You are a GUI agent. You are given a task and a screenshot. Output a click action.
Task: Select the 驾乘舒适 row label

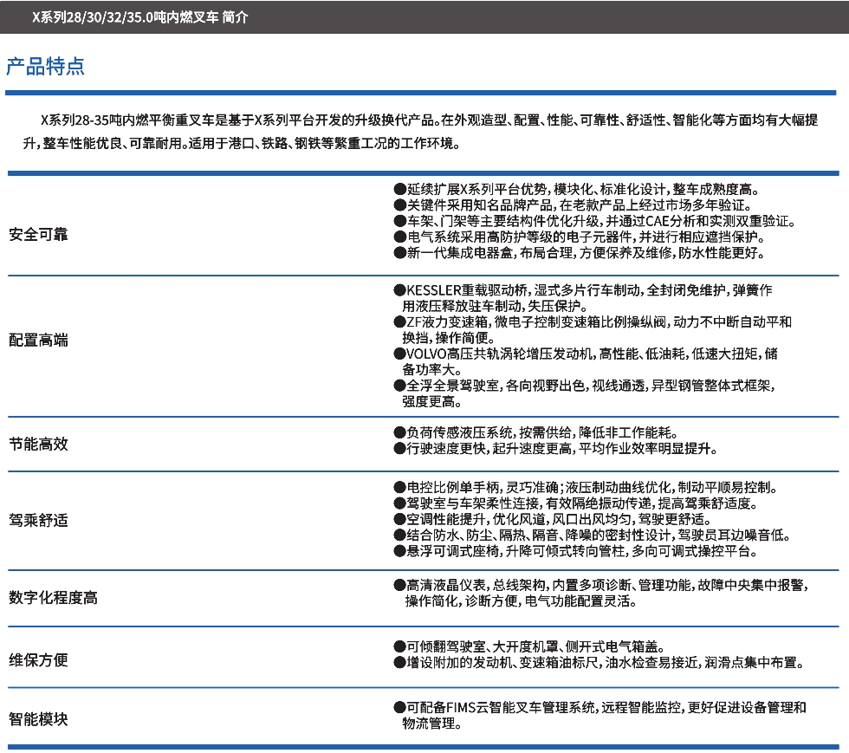38,520
